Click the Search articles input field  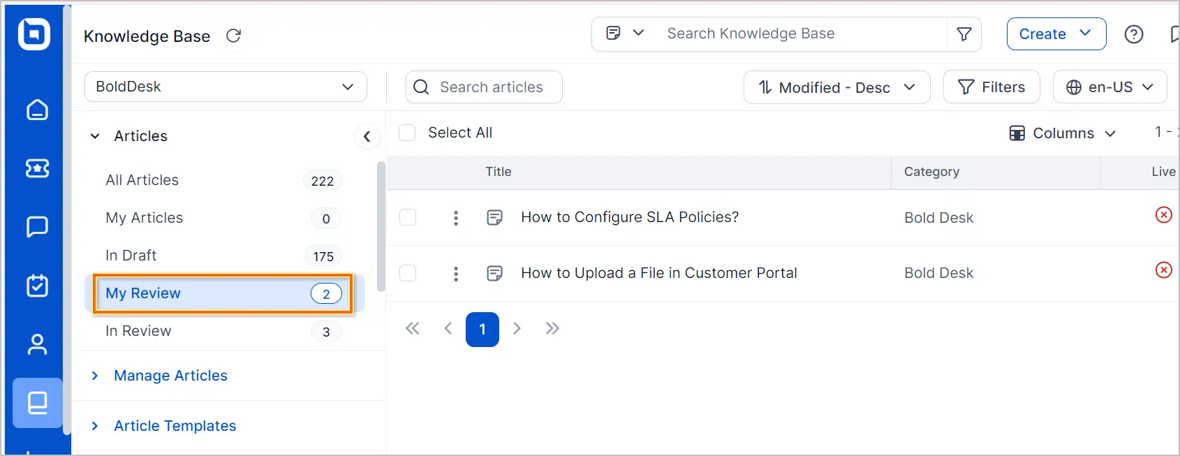(484, 87)
